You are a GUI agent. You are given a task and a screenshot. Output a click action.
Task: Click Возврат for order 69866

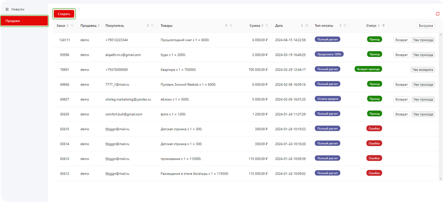401,85
